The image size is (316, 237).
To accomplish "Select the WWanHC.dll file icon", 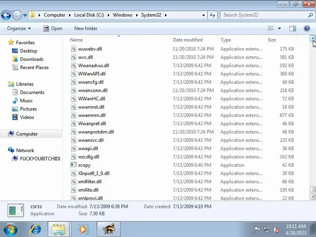I will pos(73,98).
